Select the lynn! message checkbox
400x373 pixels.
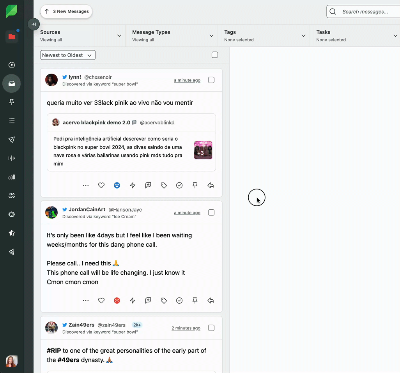pos(211,80)
